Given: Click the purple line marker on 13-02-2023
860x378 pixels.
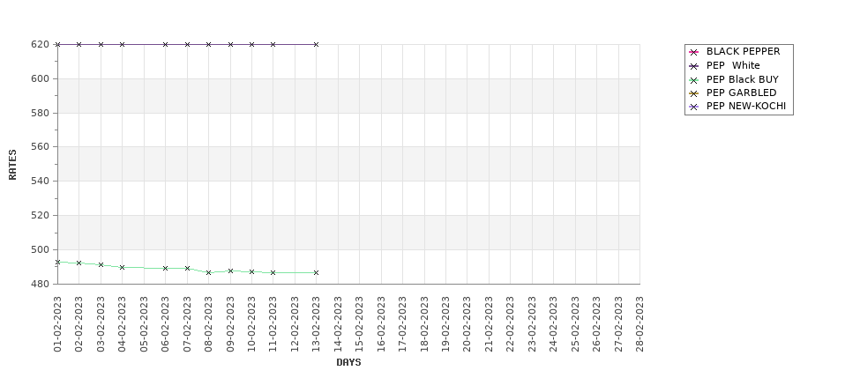Looking at the screenshot, I should pos(316,44).
